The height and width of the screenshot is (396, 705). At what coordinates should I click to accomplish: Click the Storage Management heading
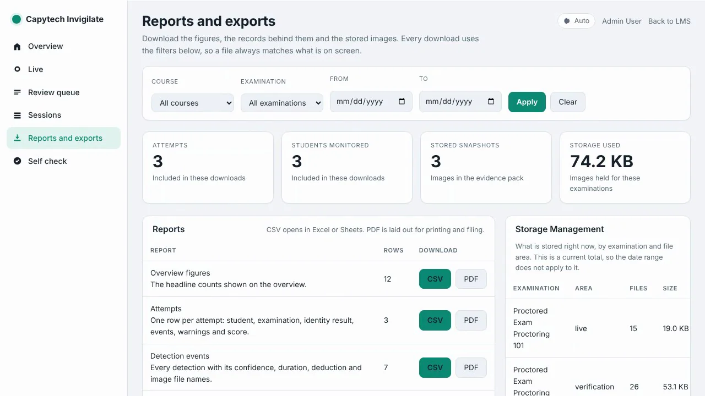(x=560, y=229)
